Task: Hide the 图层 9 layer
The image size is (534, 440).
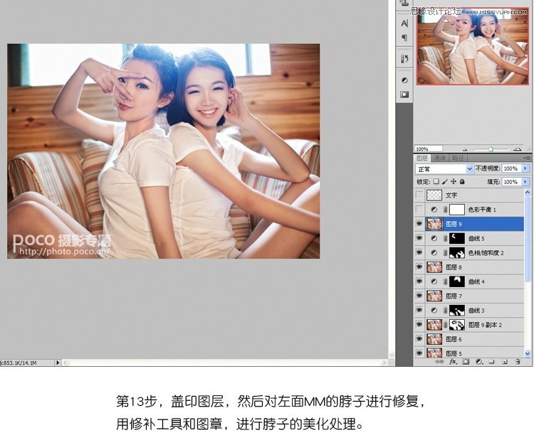Action: click(x=419, y=224)
